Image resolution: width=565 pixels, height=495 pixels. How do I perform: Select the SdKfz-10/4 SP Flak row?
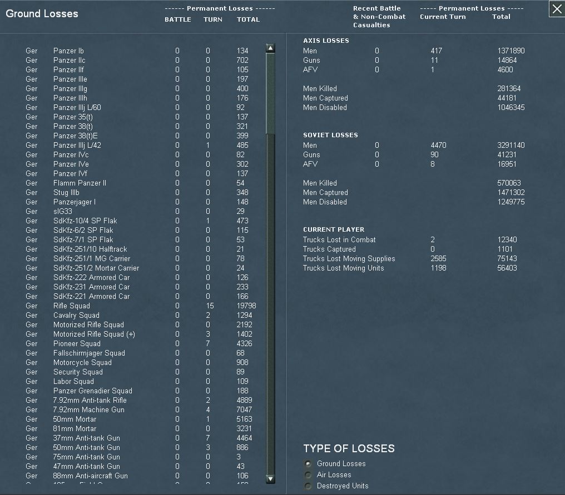pos(141,221)
